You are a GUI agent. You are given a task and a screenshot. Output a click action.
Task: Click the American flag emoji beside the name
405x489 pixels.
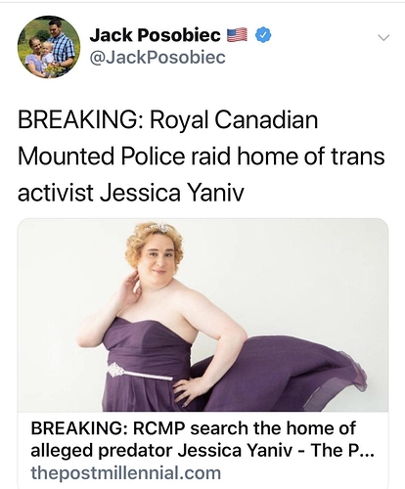click(238, 35)
